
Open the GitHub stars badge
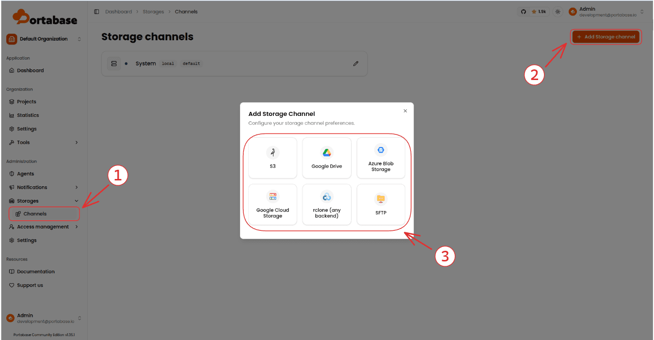534,12
